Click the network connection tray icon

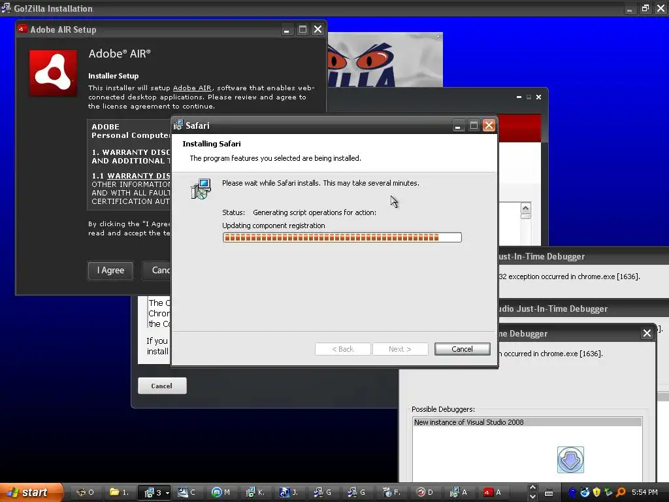[x=608, y=492]
